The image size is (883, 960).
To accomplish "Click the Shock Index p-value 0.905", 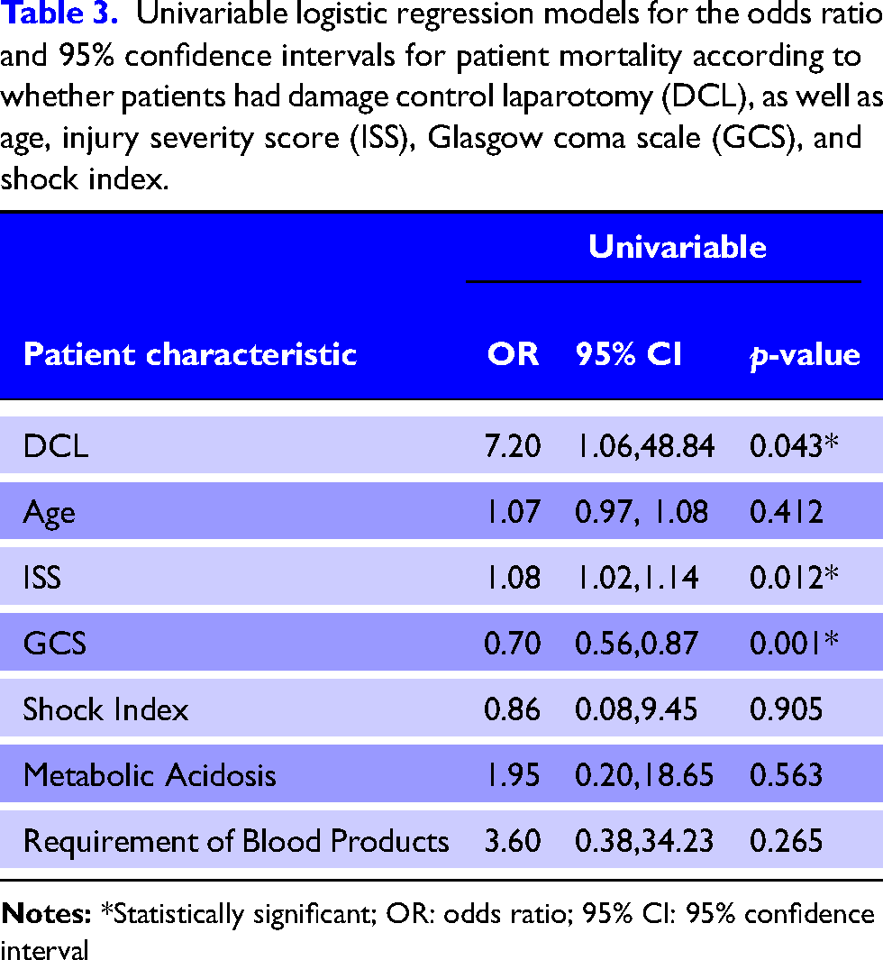I will tap(787, 709).
